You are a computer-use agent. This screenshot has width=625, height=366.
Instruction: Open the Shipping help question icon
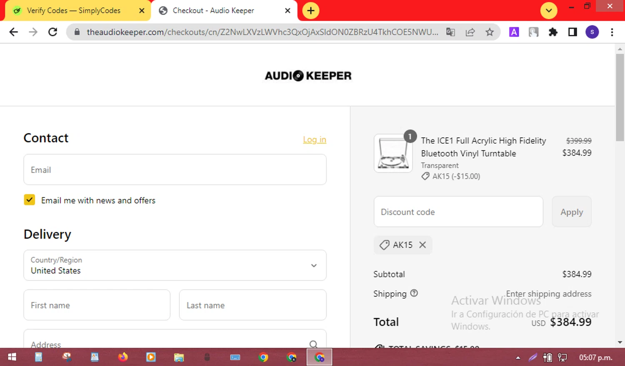[x=414, y=293]
